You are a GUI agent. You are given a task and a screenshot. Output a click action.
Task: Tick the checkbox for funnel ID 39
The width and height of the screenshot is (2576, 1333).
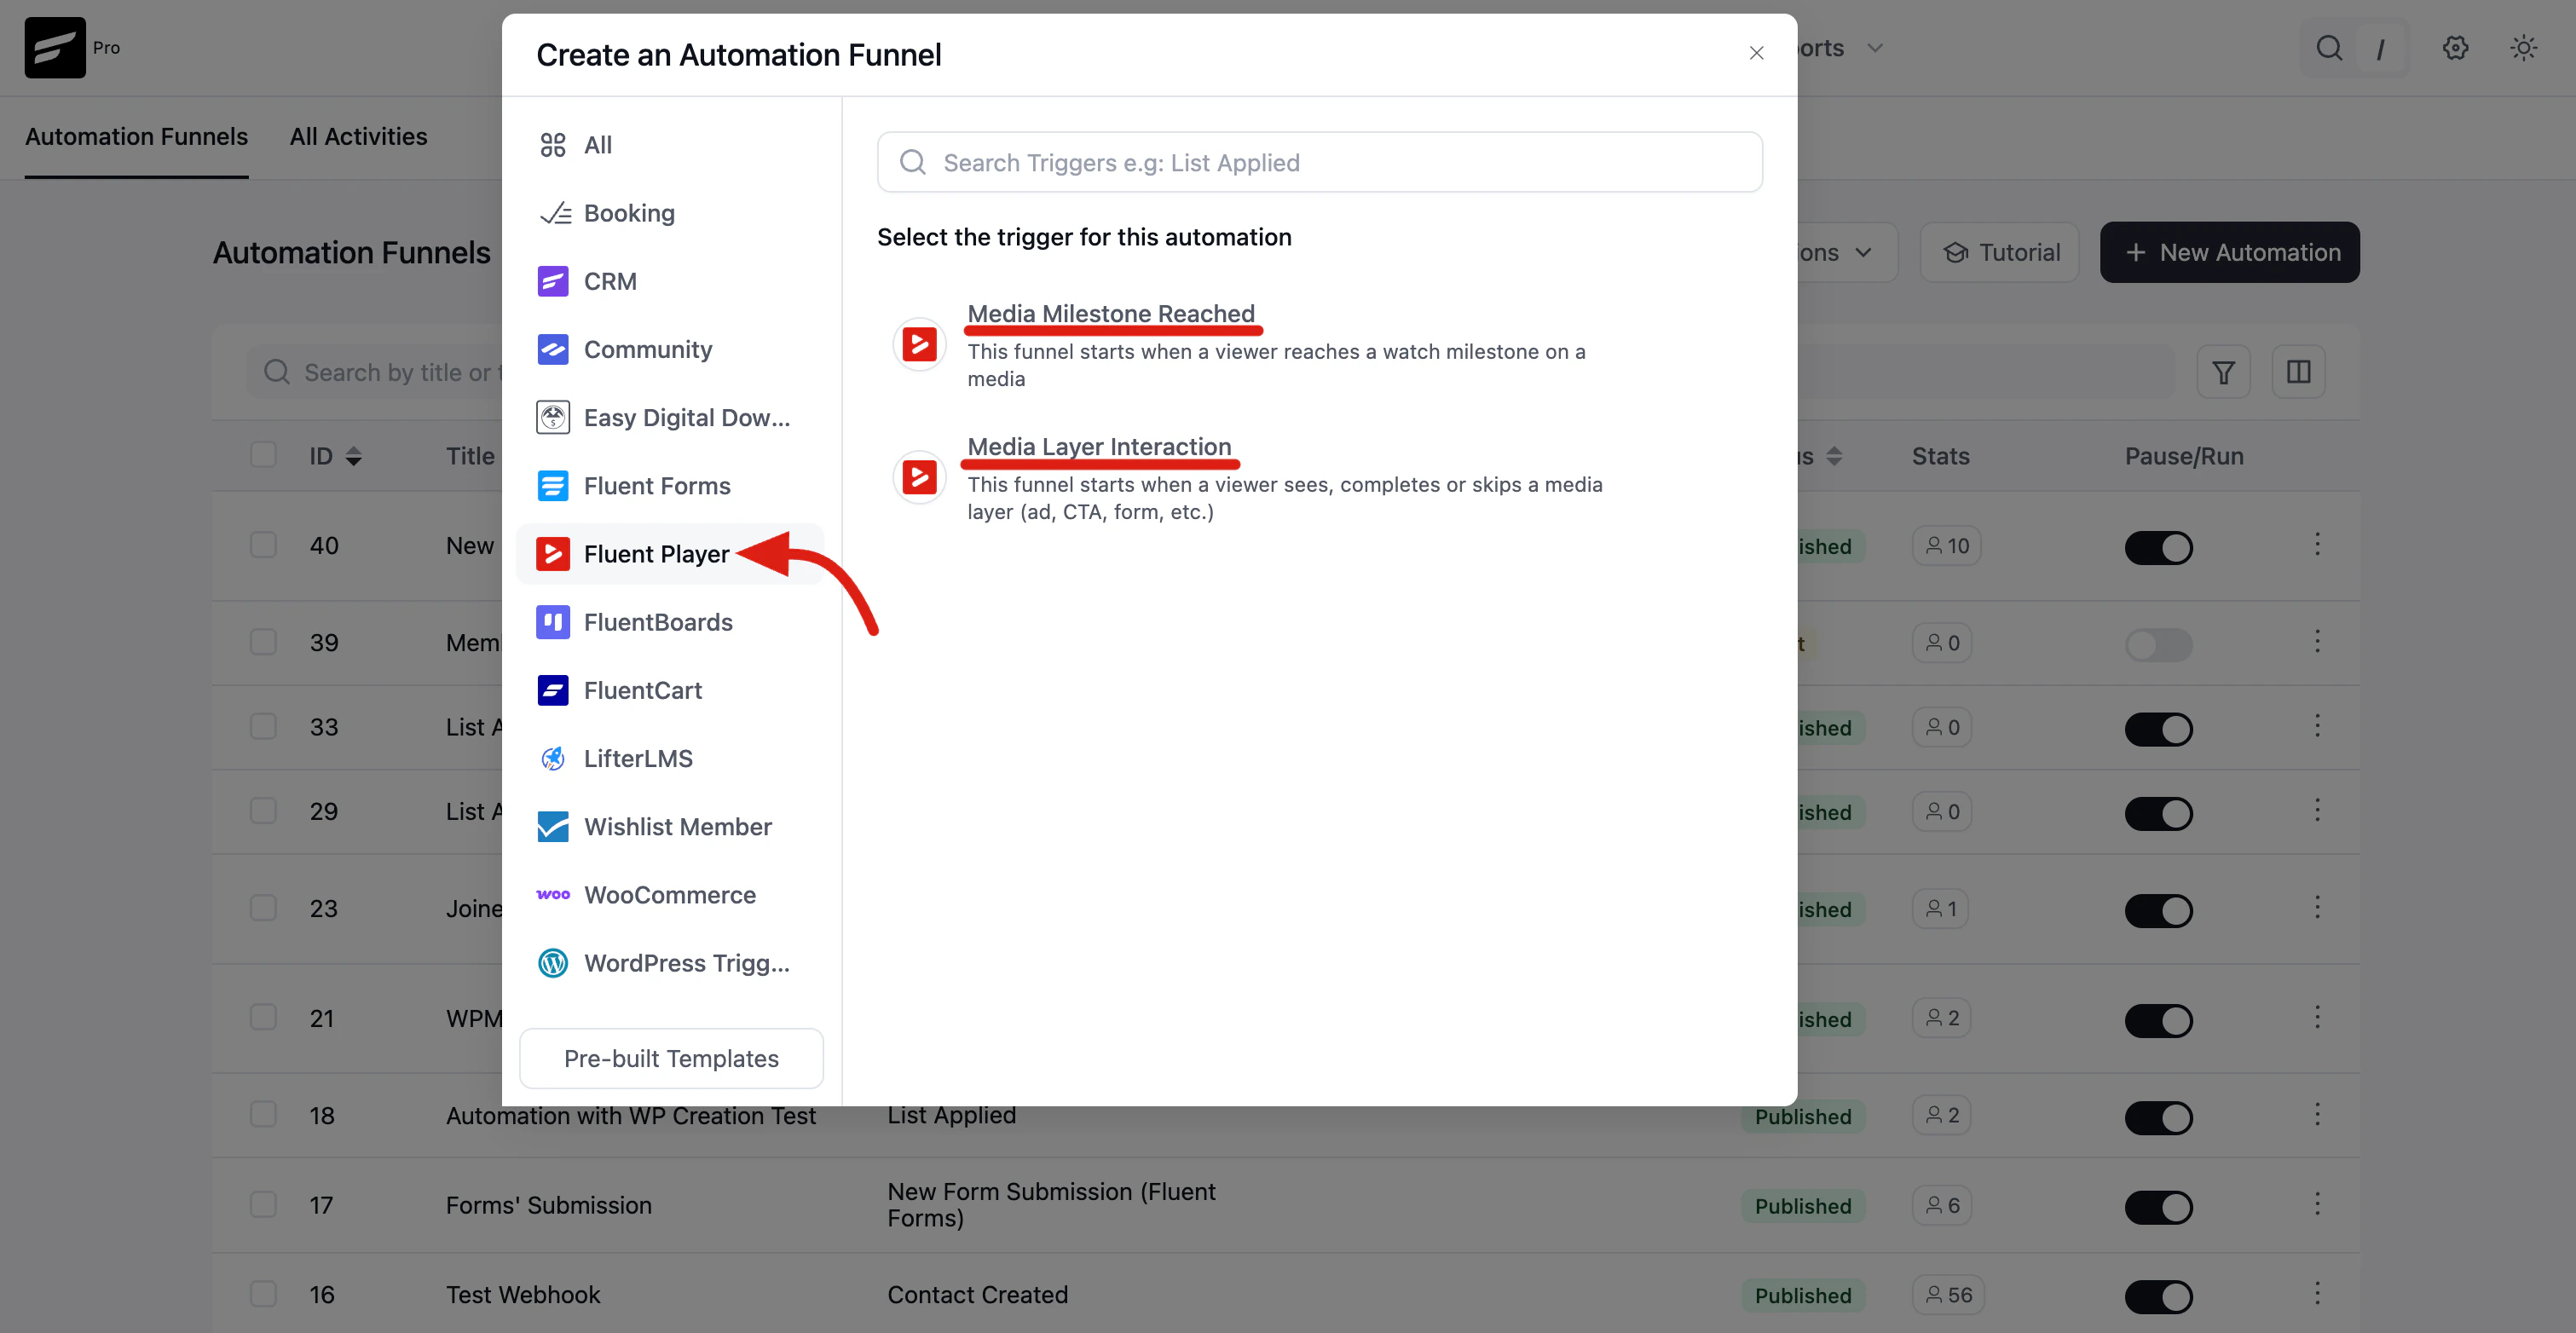(263, 642)
